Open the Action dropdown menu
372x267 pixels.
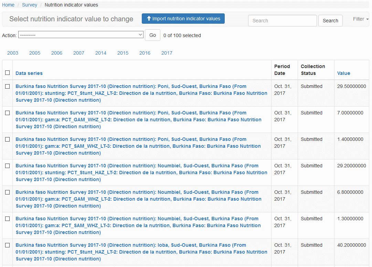81,35
